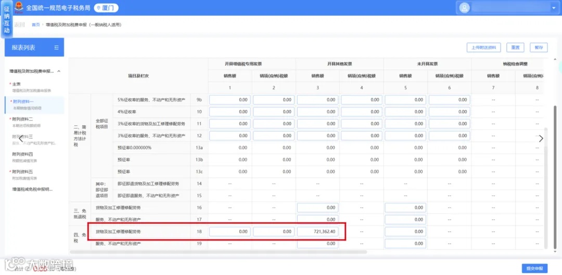Click row 12 column 4 tax amount field
The width and height of the screenshot is (562, 275).
pos(362,136)
